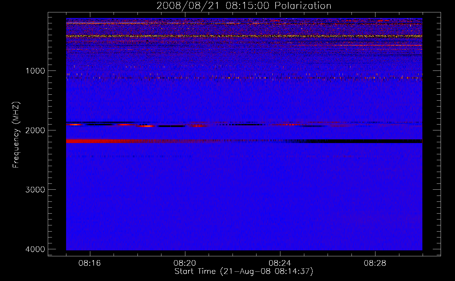Click the 1000 frequency tick label

[x=35, y=71]
